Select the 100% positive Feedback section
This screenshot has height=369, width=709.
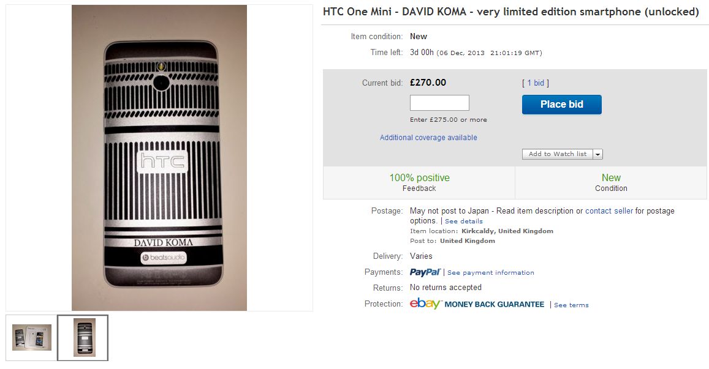point(419,182)
